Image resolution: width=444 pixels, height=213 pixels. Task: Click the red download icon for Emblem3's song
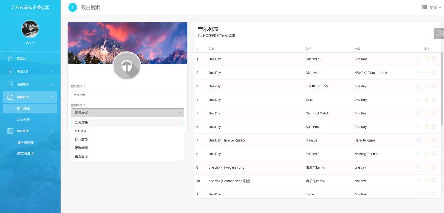point(434,153)
